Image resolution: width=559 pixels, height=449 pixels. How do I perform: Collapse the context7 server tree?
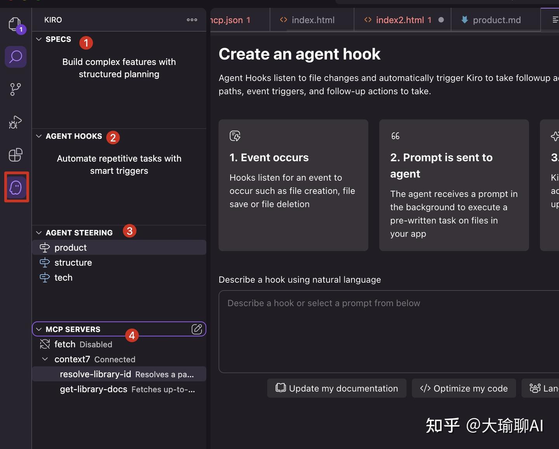click(45, 359)
